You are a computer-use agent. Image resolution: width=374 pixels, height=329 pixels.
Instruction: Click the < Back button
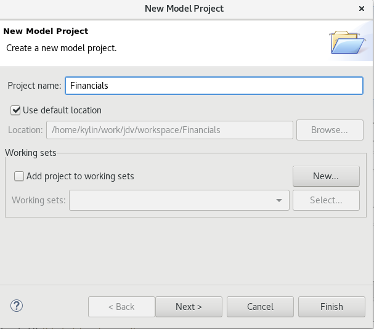click(121, 307)
